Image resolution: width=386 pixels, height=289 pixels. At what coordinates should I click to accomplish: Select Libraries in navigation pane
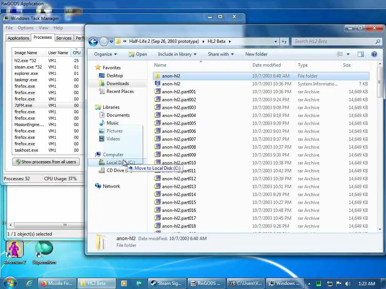click(111, 107)
